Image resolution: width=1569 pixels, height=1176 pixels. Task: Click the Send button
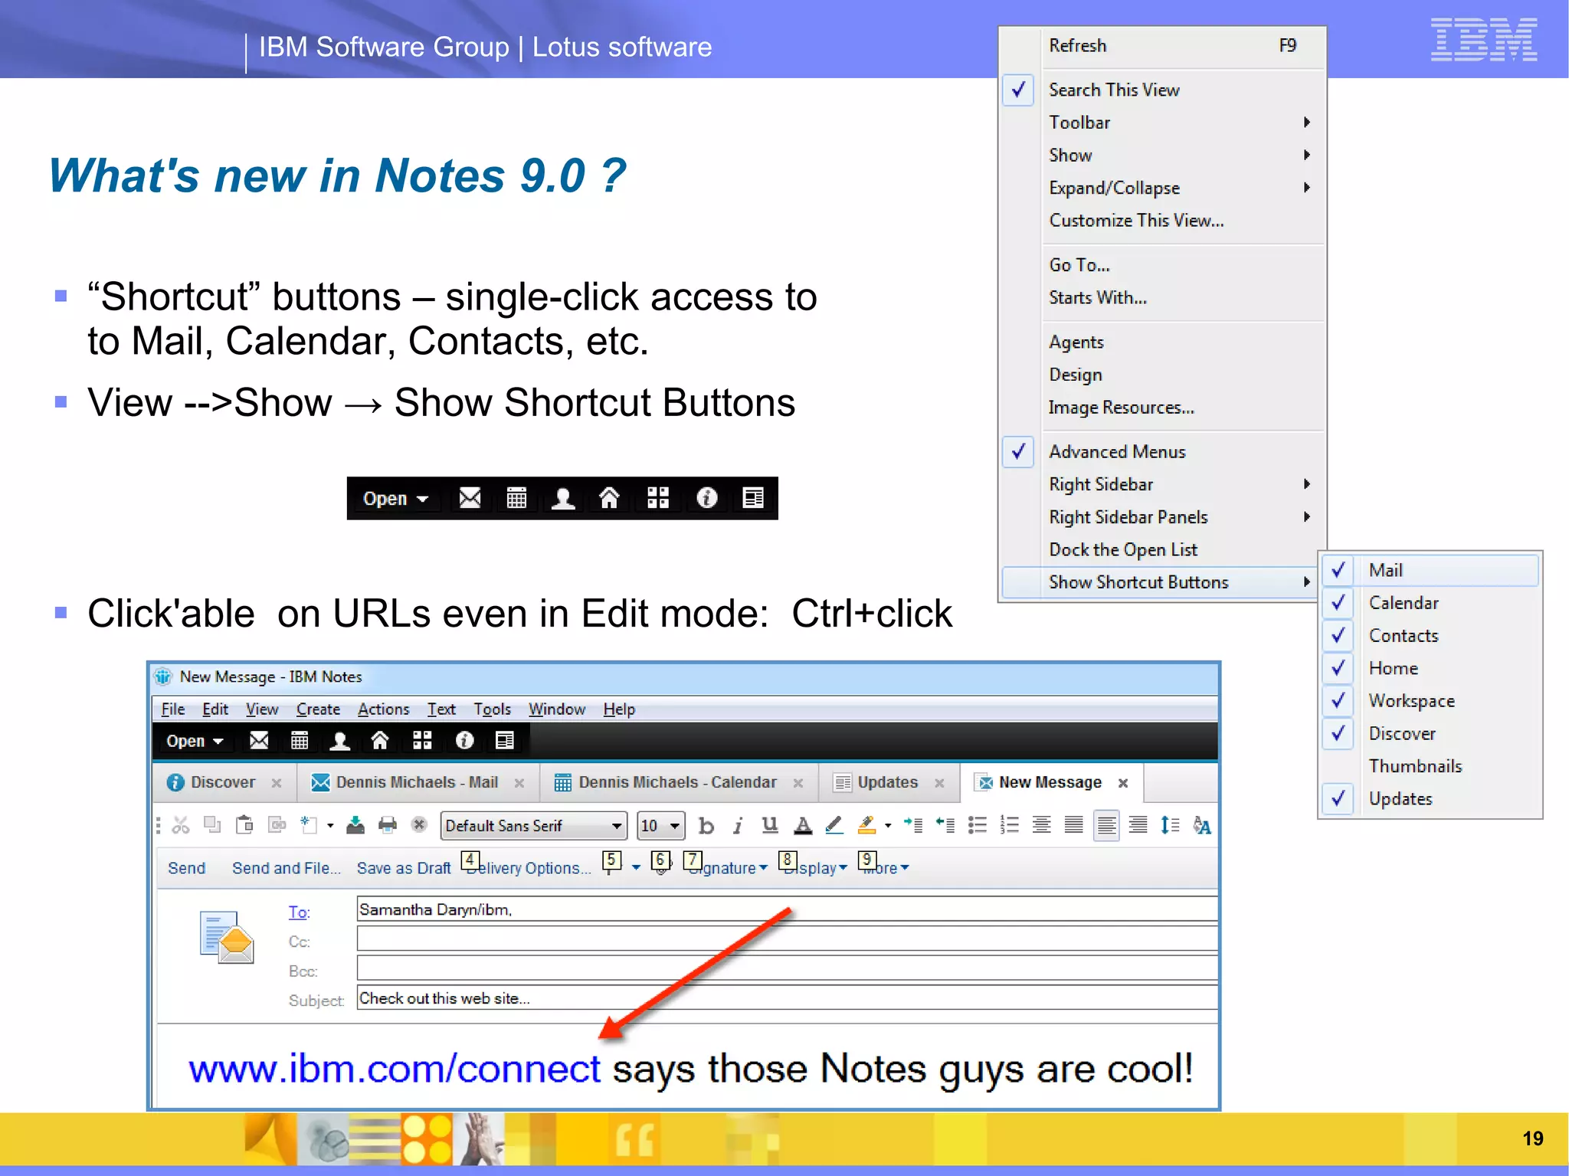(187, 868)
